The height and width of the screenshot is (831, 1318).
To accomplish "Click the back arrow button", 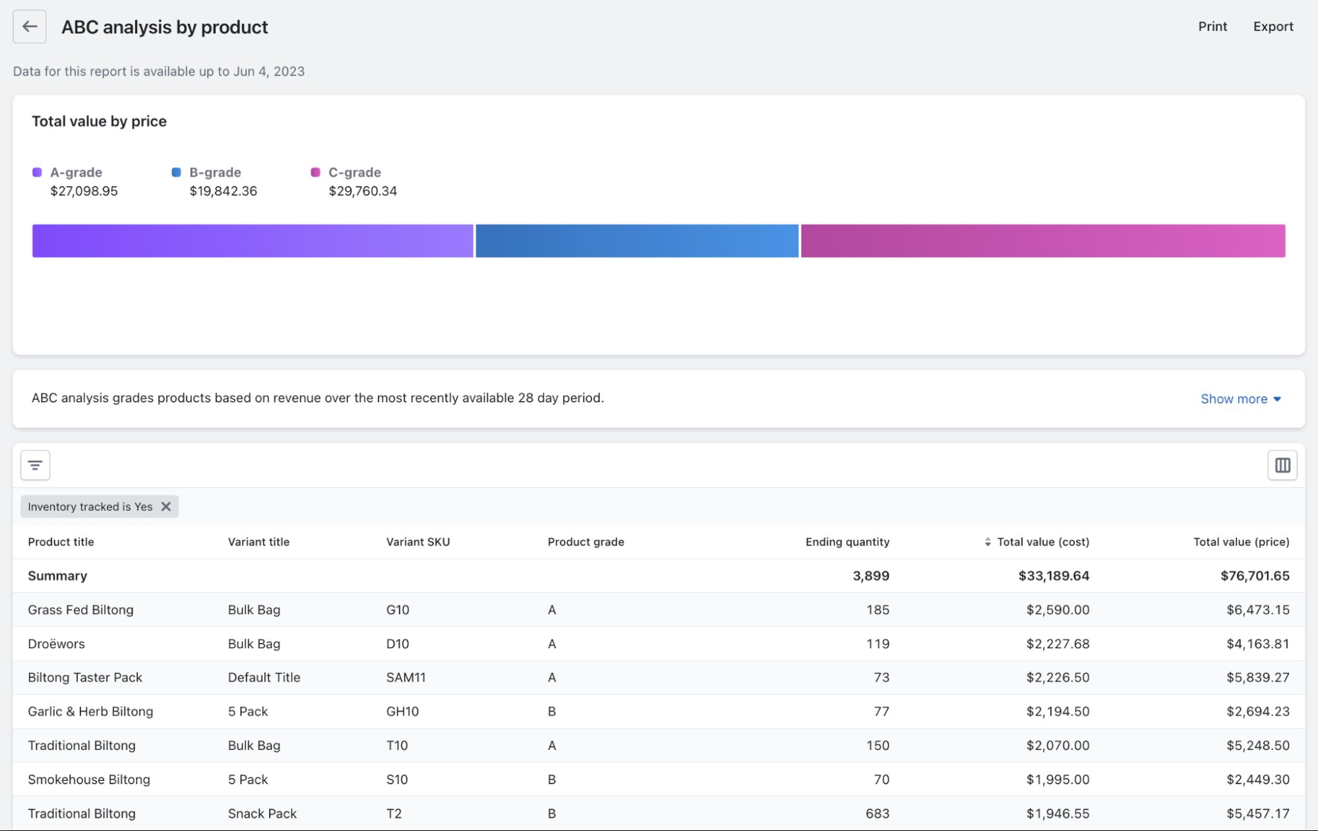I will click(x=30, y=26).
